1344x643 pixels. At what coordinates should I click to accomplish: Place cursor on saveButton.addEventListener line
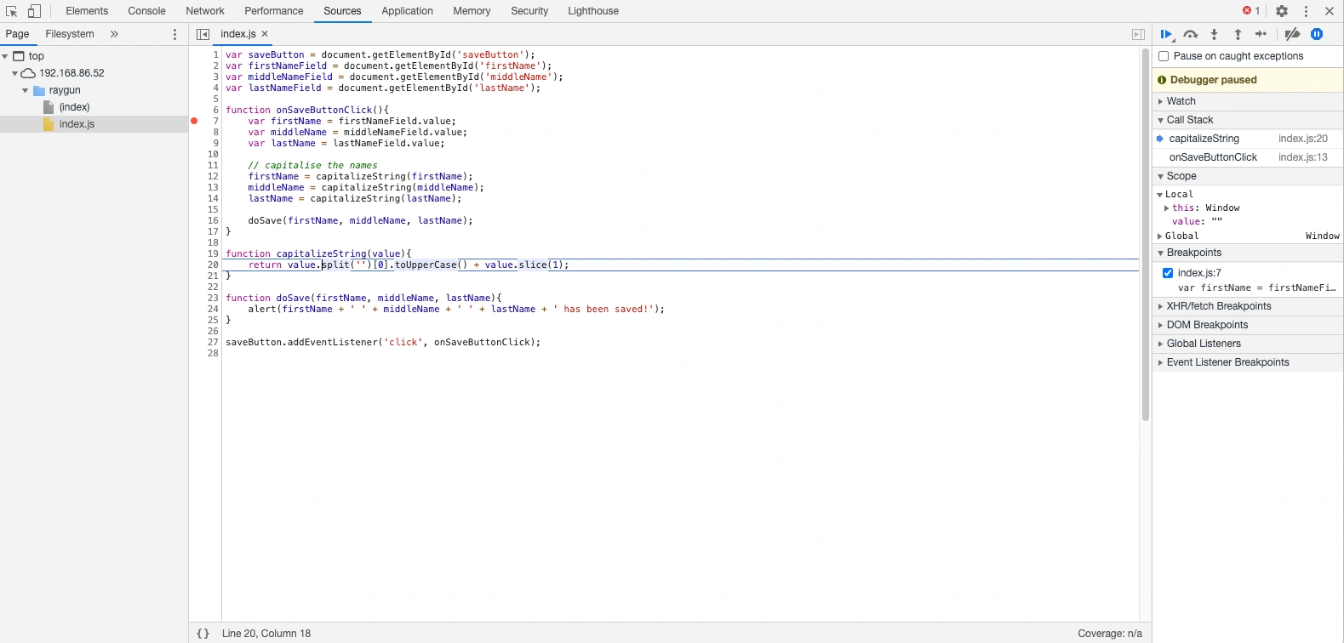coord(383,342)
